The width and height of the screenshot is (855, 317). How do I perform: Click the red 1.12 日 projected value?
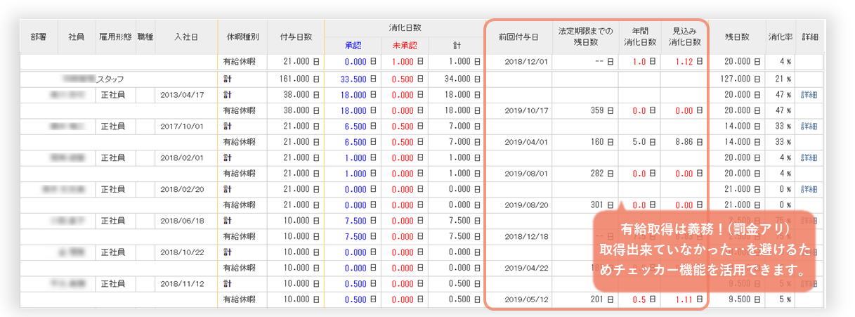(688, 62)
